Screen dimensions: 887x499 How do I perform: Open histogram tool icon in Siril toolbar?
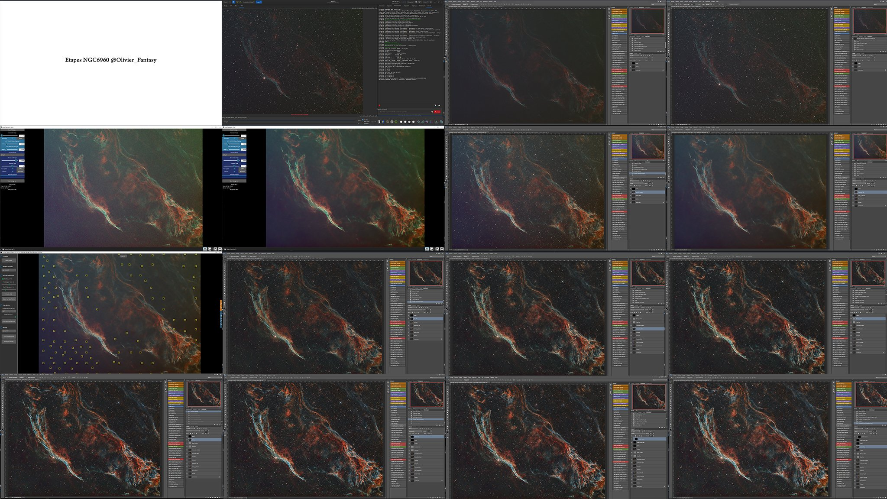(x=436, y=122)
